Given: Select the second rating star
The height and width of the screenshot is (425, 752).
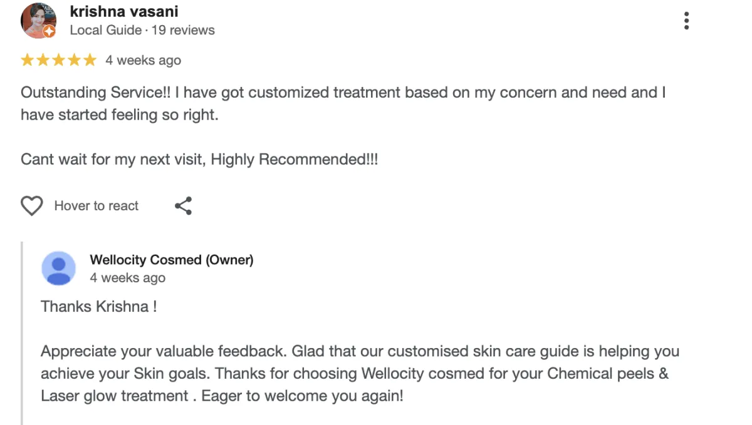Looking at the screenshot, I should [x=43, y=60].
